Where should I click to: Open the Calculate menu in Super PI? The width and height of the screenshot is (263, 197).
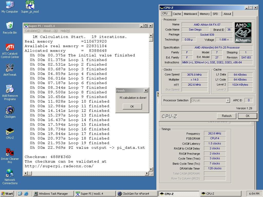33,31
